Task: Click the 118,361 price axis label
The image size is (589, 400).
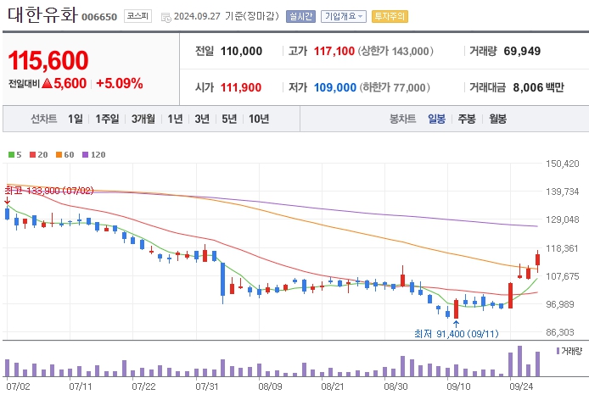Action: click(x=562, y=248)
